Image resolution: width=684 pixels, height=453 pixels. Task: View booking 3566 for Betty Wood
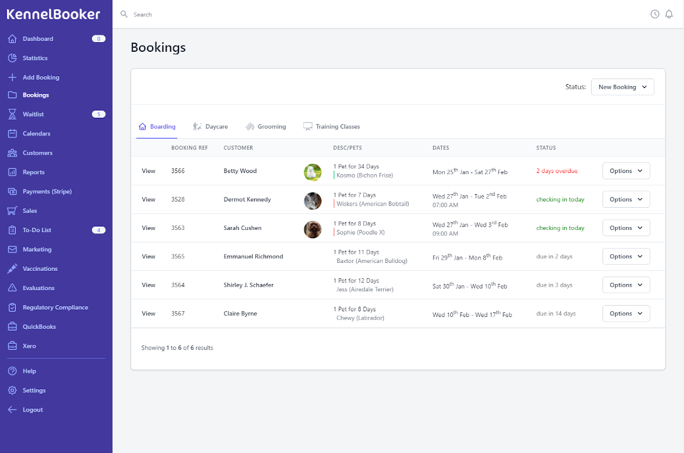tap(148, 171)
